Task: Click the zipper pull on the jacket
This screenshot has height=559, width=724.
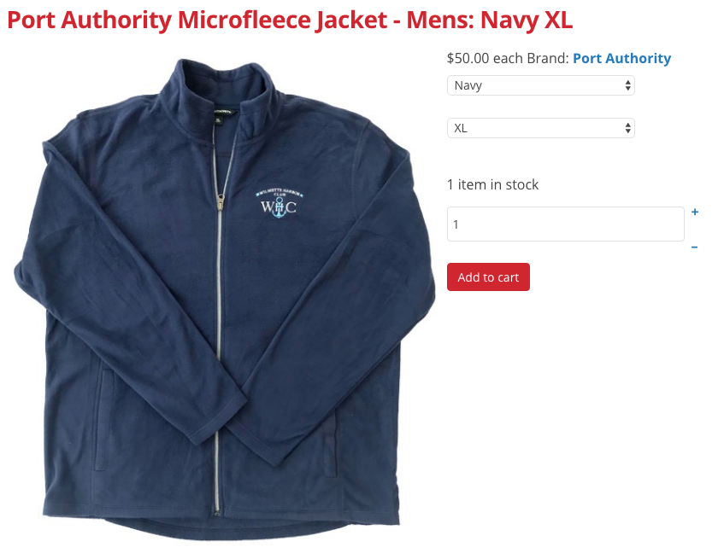Action: [221, 201]
